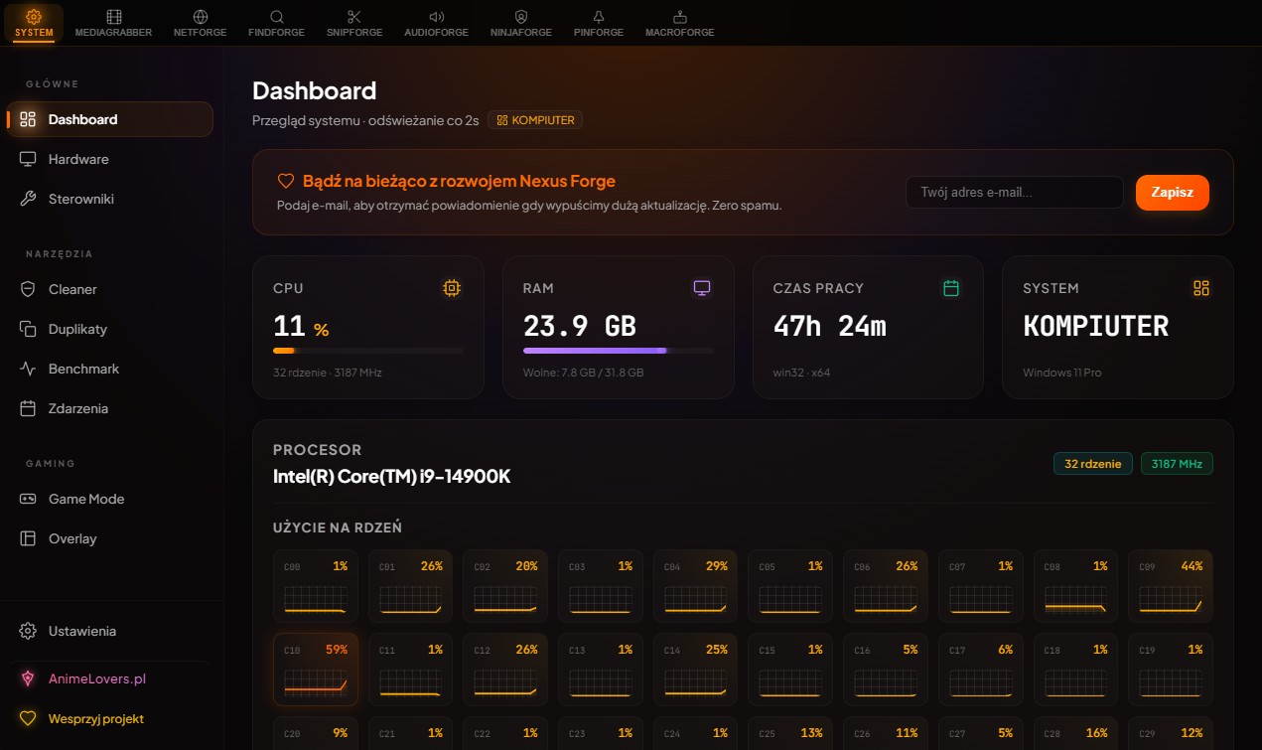Click the RAM monitor icon
Screen dimensions: 1262x750
coord(702,288)
